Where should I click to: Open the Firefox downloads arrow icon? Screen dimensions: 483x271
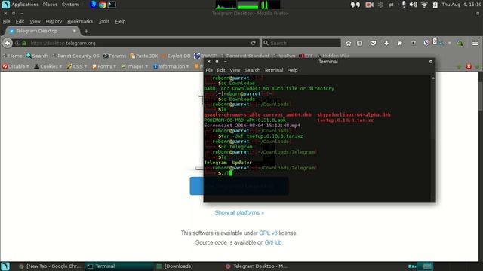tap(386, 43)
